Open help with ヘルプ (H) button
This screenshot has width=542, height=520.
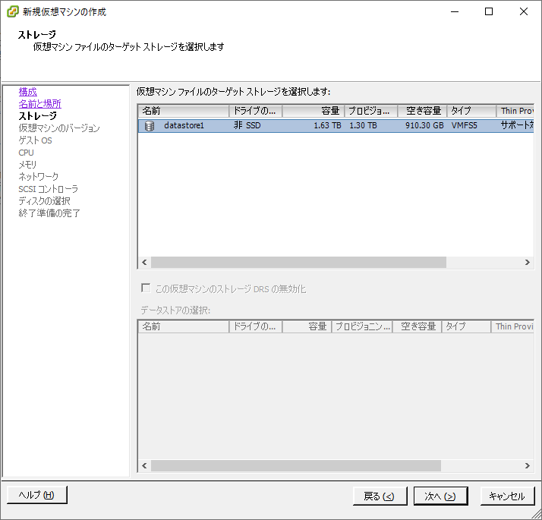click(x=36, y=495)
